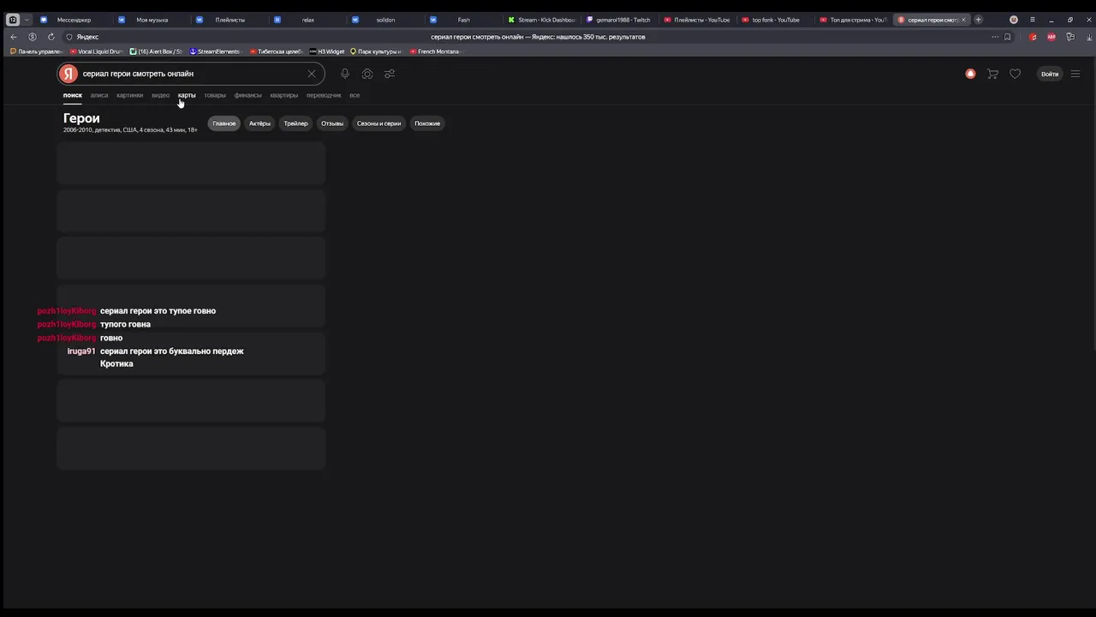
Task: Switch to the top fonk - YouTube tab
Action: [x=774, y=20]
